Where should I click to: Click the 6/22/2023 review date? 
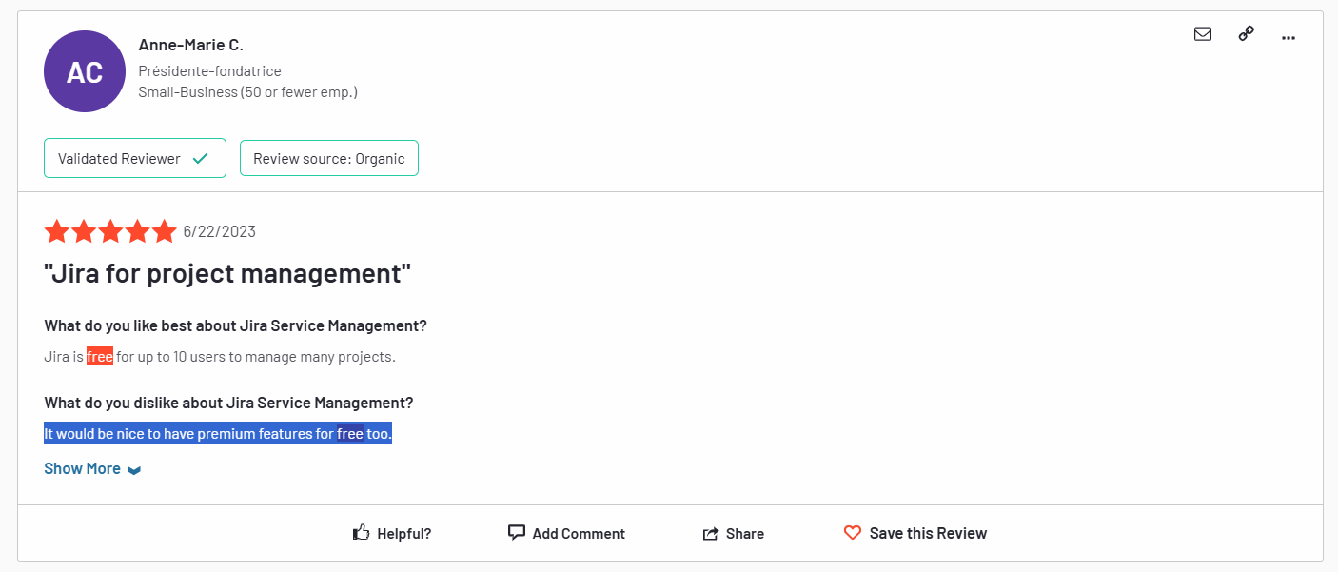click(220, 231)
